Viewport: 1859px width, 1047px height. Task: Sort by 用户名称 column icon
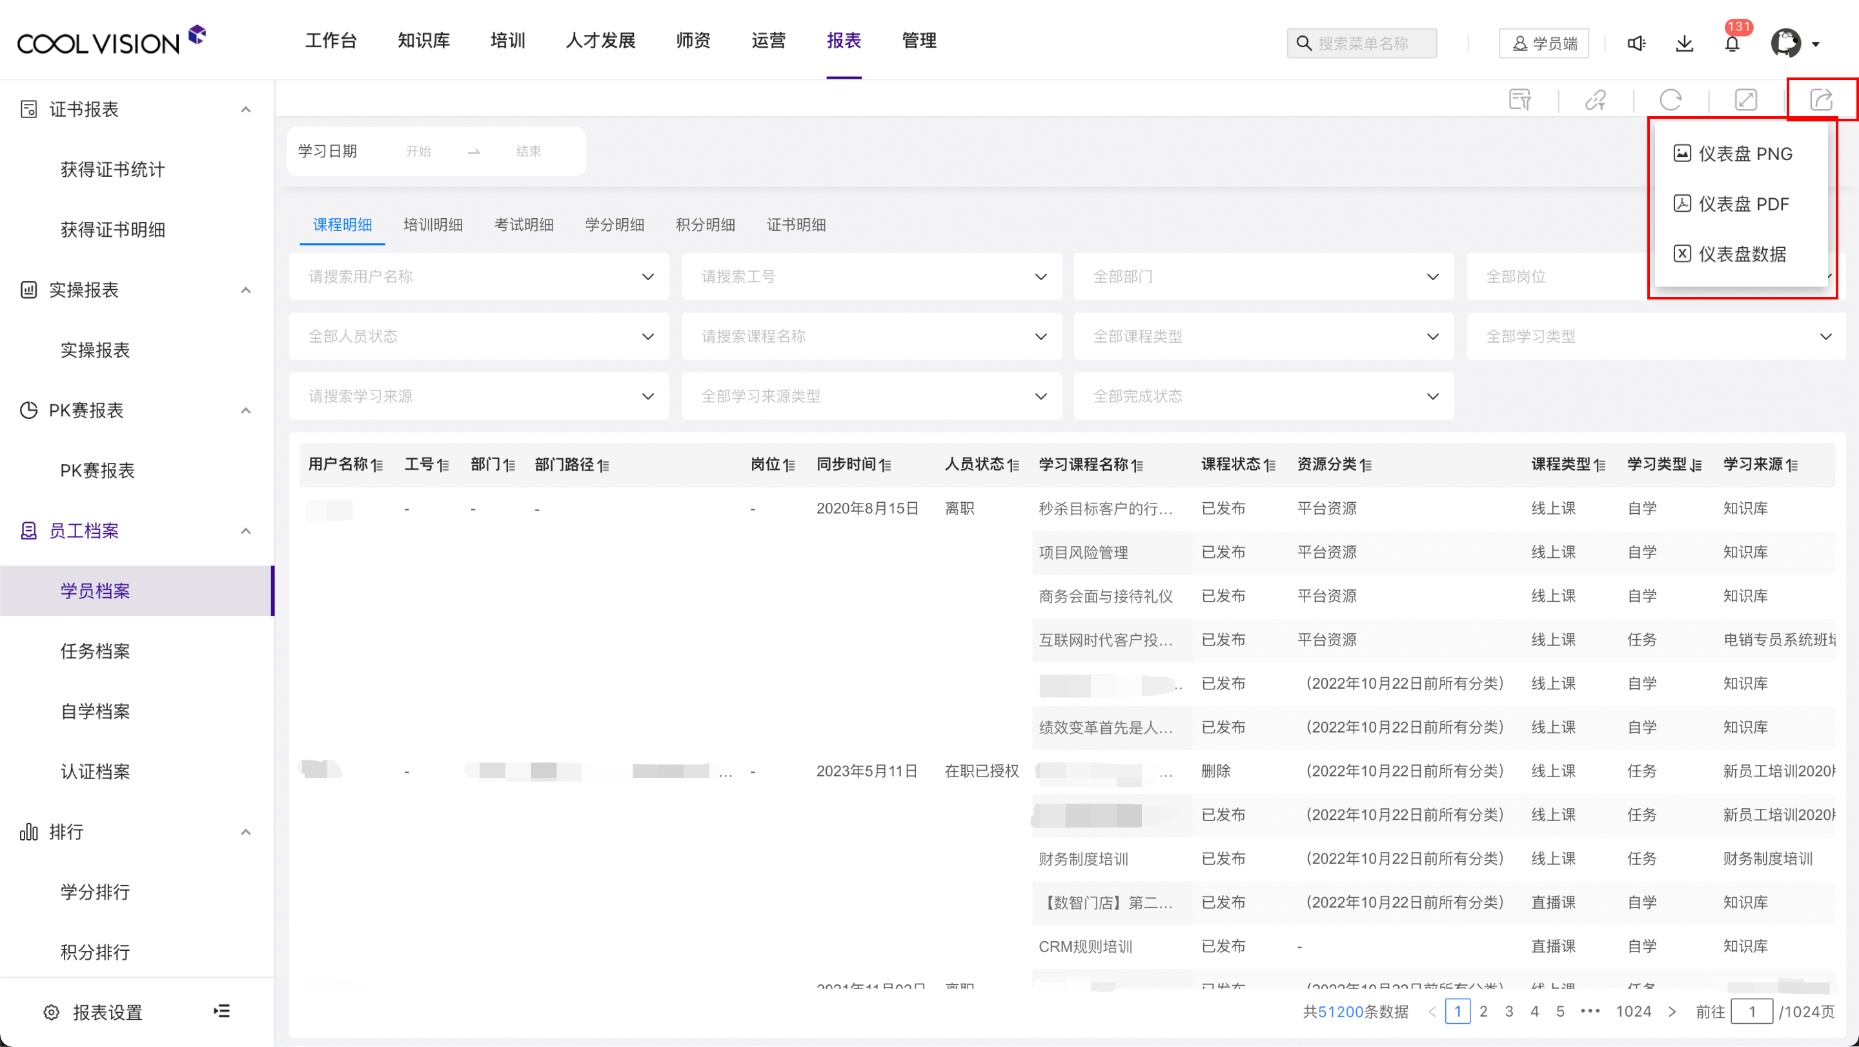click(x=378, y=465)
